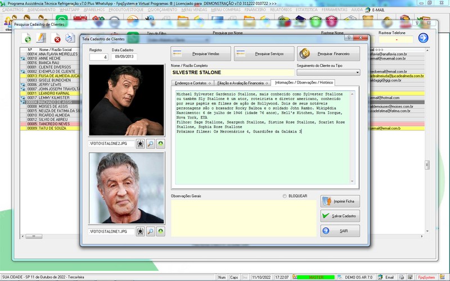Click the magnifier icon beside STALONE2.JPG
The height and width of the screenshot is (281, 450).
(x=150, y=144)
